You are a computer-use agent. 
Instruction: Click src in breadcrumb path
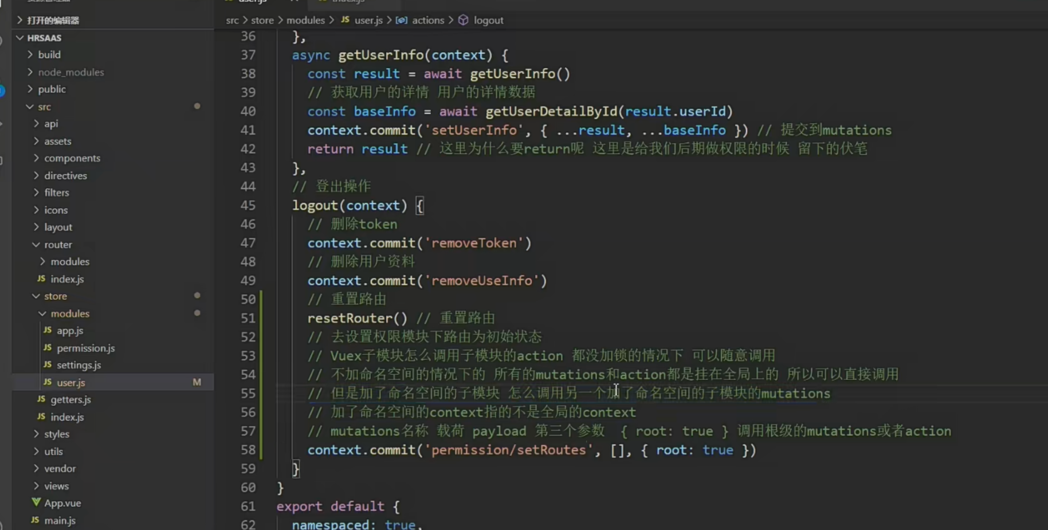click(x=232, y=20)
